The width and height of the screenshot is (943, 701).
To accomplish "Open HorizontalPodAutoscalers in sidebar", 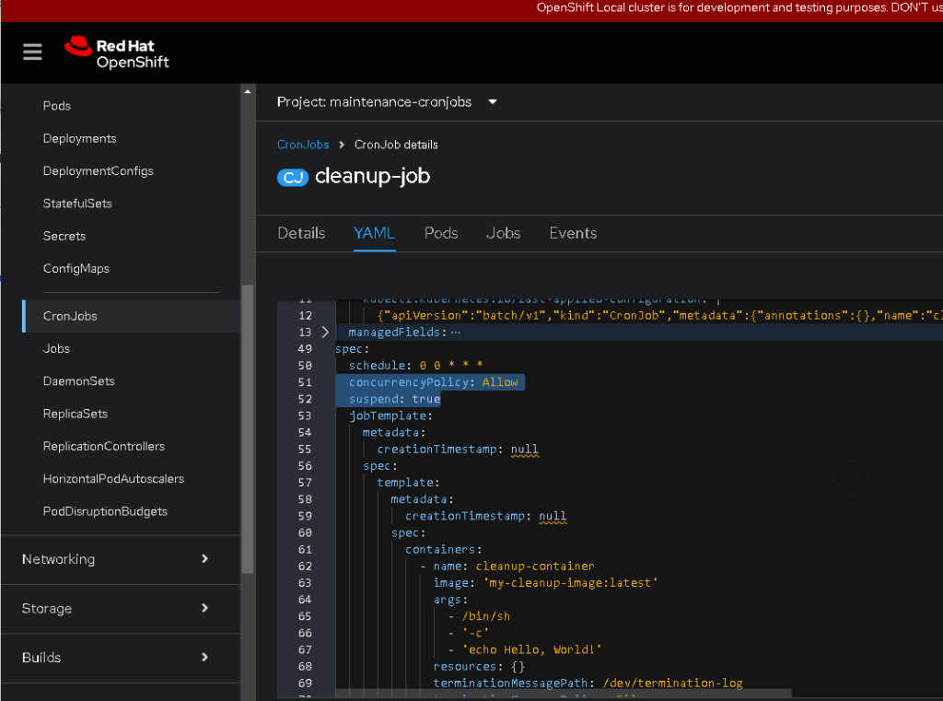I will 113,478.
